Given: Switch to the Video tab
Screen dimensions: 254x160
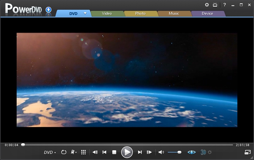Looking at the screenshot, I should 107,13.
